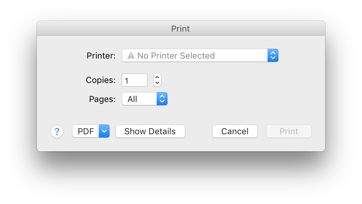Image resolution: width=362 pixels, height=204 pixels.
Task: Expand the PDF menu chevron
Action: tap(104, 131)
